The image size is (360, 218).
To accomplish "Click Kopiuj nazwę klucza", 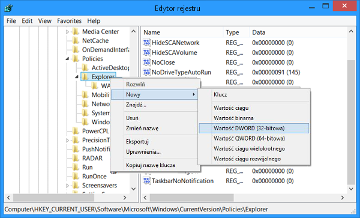I will (154, 165).
